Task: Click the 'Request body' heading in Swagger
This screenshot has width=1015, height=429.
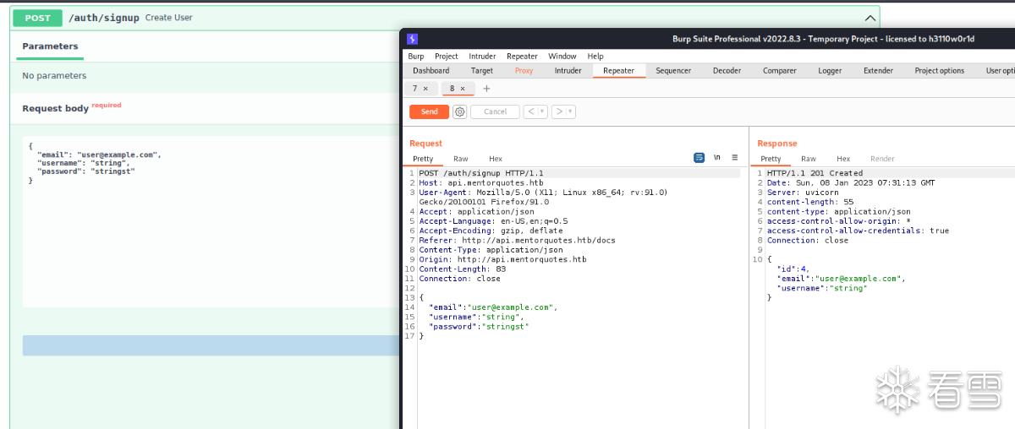Action: (55, 109)
